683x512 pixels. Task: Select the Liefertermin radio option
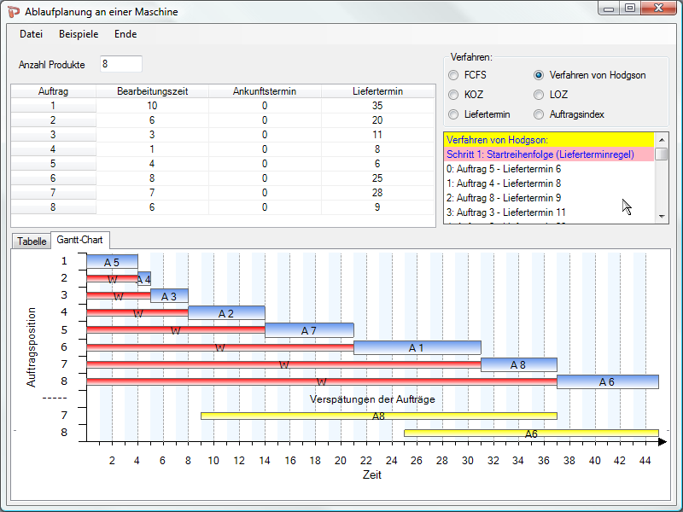(453, 114)
